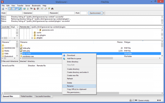Open the Server menu
165x103 pixels.
coord(28,5)
